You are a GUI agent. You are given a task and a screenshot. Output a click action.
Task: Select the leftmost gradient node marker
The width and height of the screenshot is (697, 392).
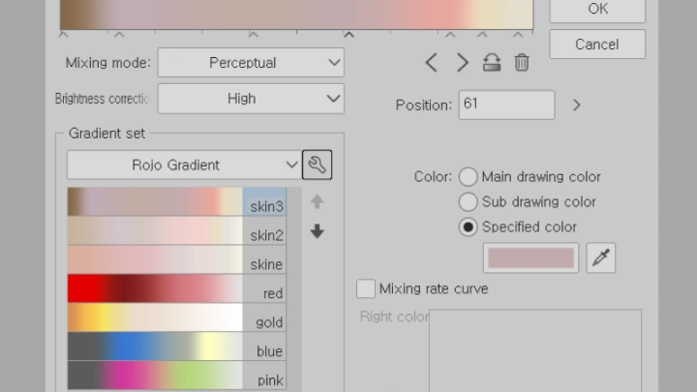[x=63, y=34]
